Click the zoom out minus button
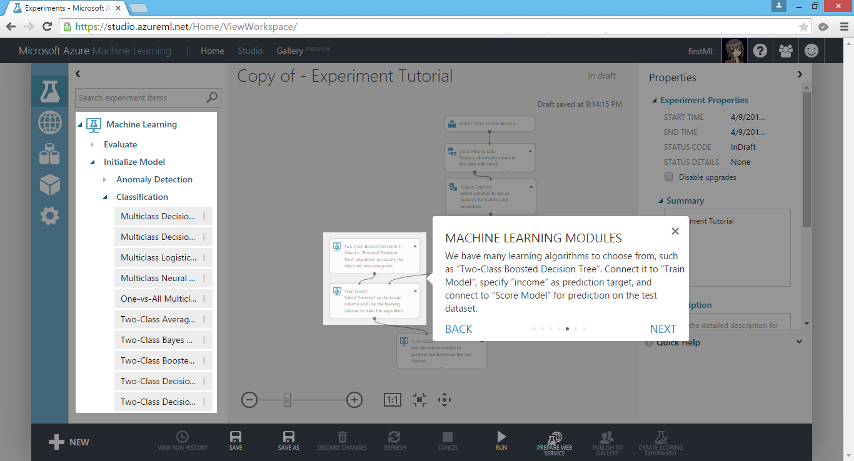The image size is (854, 461). [x=249, y=400]
